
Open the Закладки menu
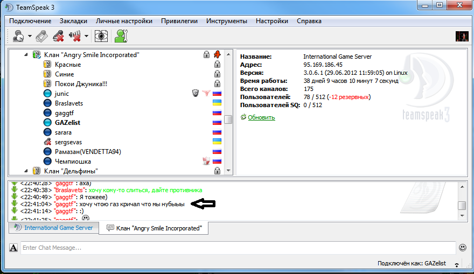pyautogui.click(x=73, y=21)
